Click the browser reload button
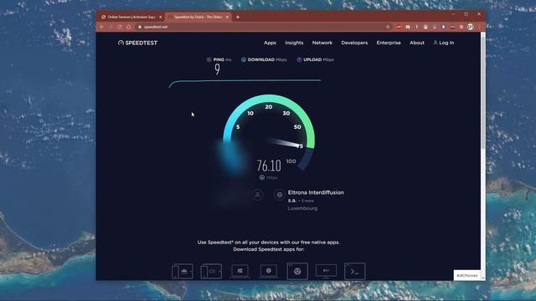Screen dimensions: 536x301 [120, 27]
